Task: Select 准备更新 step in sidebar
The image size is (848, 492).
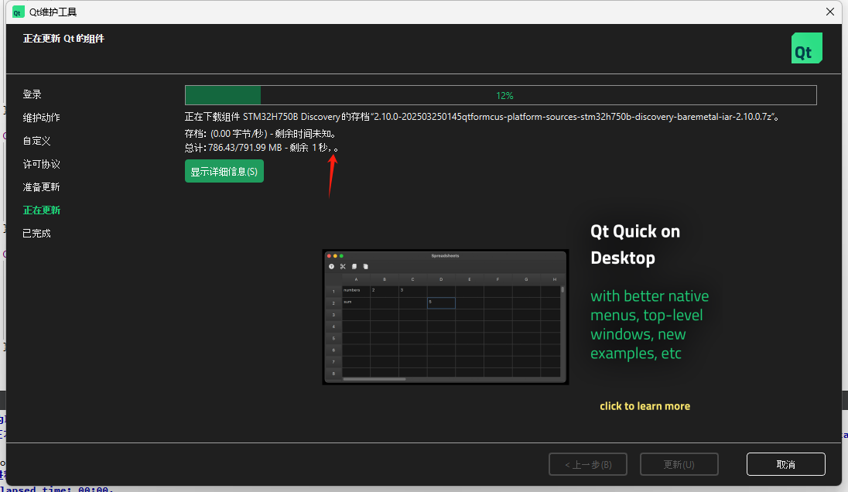Action: (42, 187)
